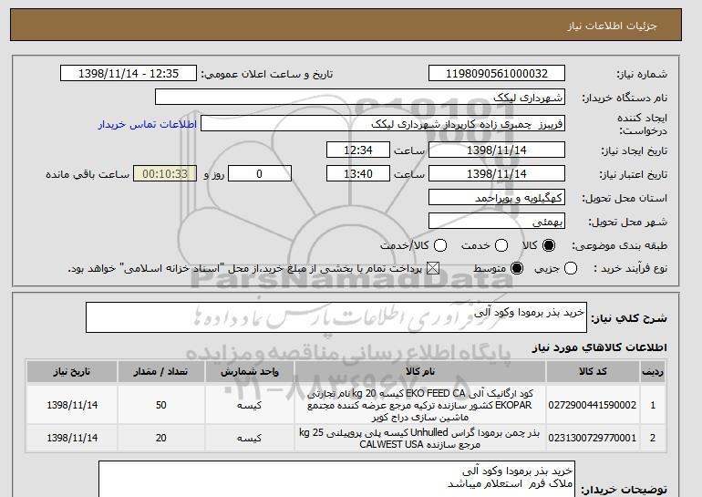
Task: Toggle the اسناد خزانه اسلامی payment checkbox
Action: click(x=432, y=268)
